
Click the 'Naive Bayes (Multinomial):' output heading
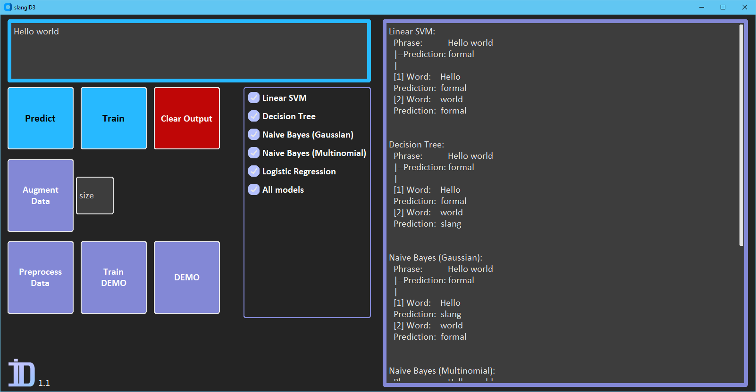pos(442,371)
